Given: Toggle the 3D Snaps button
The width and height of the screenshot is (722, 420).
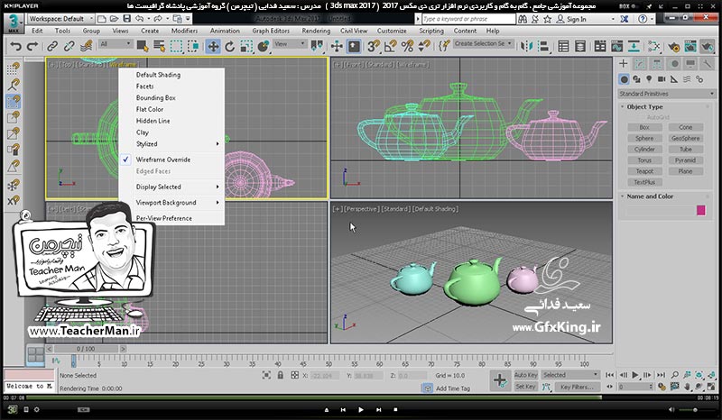Looking at the screenshot, I should (374, 47).
